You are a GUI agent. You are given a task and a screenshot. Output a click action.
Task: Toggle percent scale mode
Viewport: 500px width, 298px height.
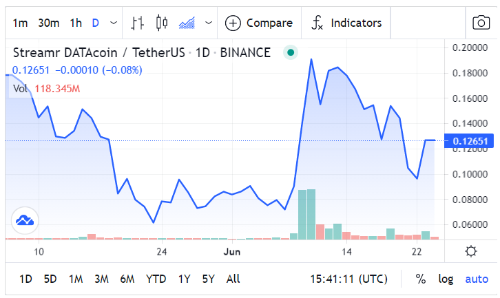421,279
